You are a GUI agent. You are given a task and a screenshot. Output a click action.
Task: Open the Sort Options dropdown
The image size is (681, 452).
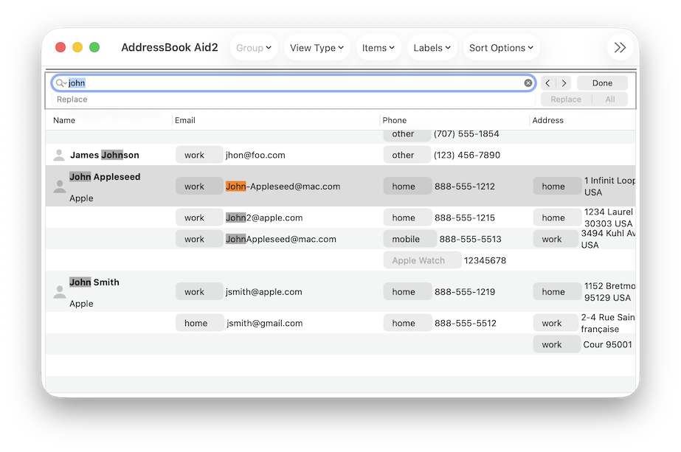click(501, 48)
